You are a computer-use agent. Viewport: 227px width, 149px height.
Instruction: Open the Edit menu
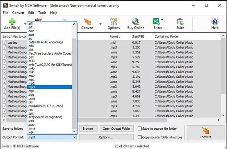pos(31,13)
